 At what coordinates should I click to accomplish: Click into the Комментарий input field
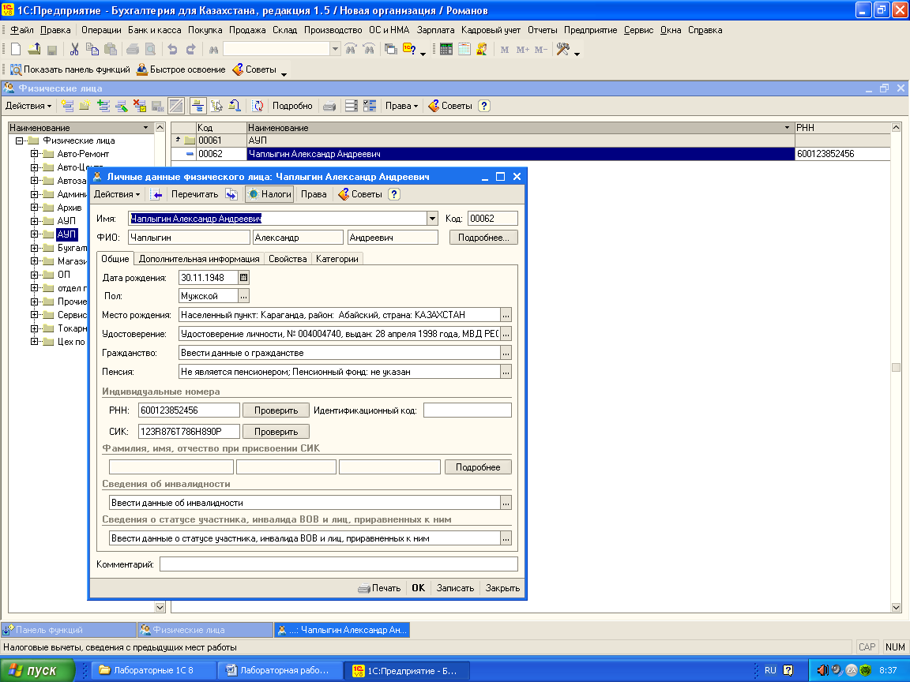pyautogui.click(x=338, y=564)
